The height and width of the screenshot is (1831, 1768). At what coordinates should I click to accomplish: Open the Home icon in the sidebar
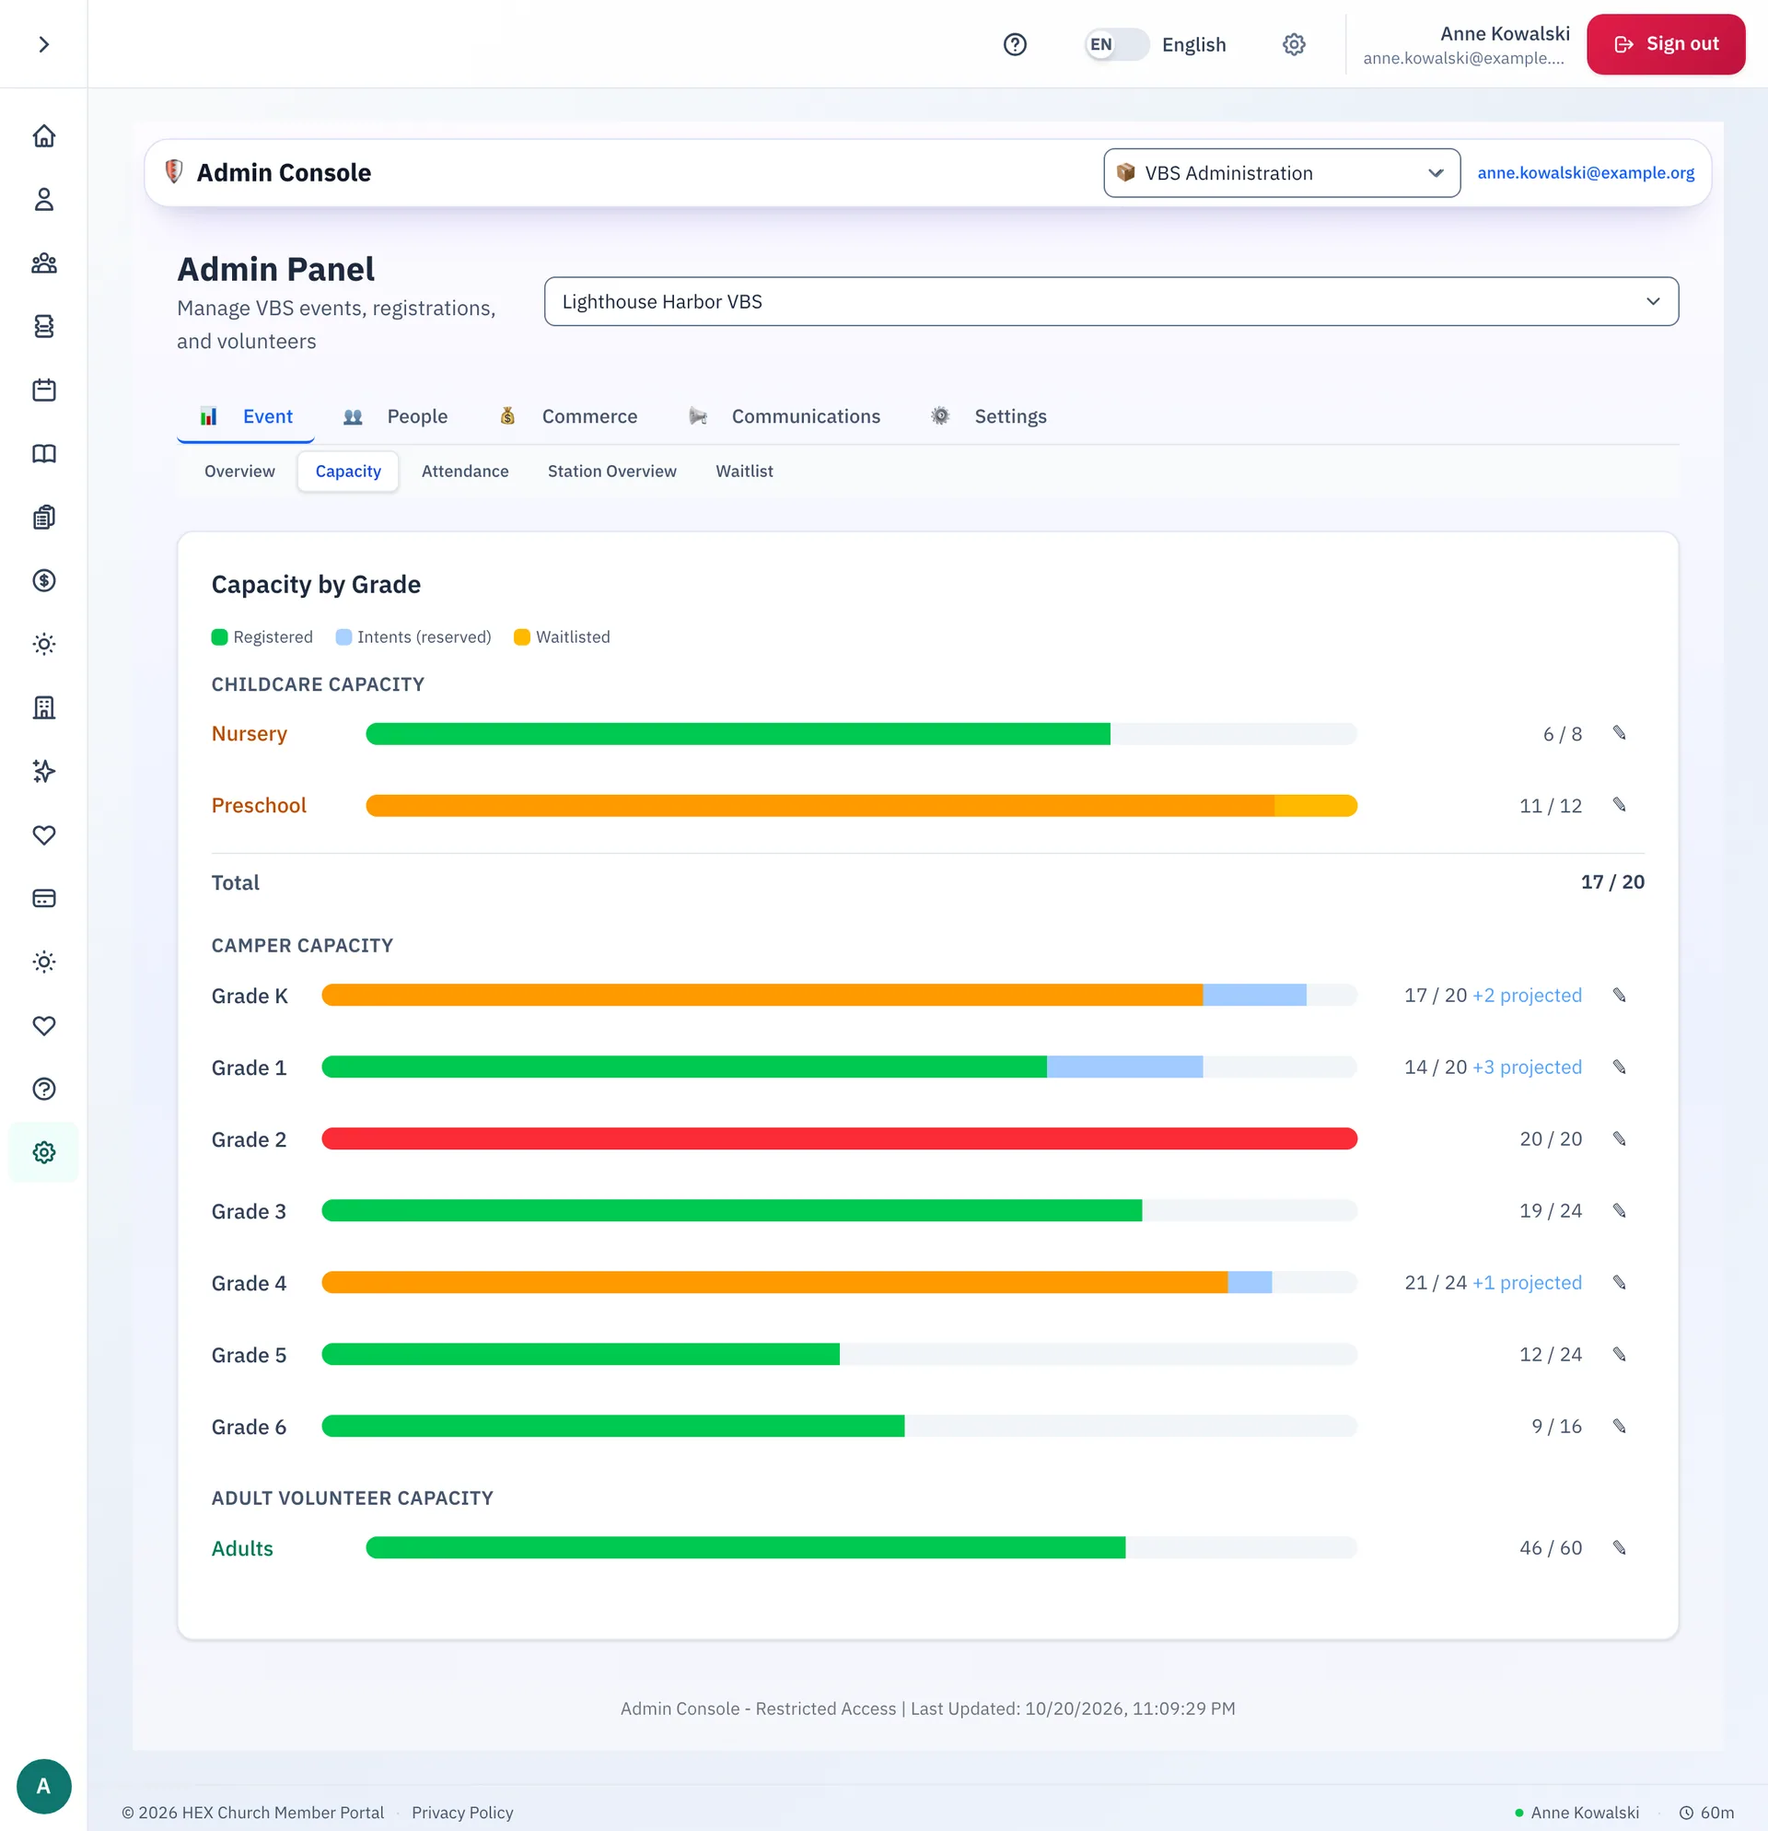[x=44, y=136]
